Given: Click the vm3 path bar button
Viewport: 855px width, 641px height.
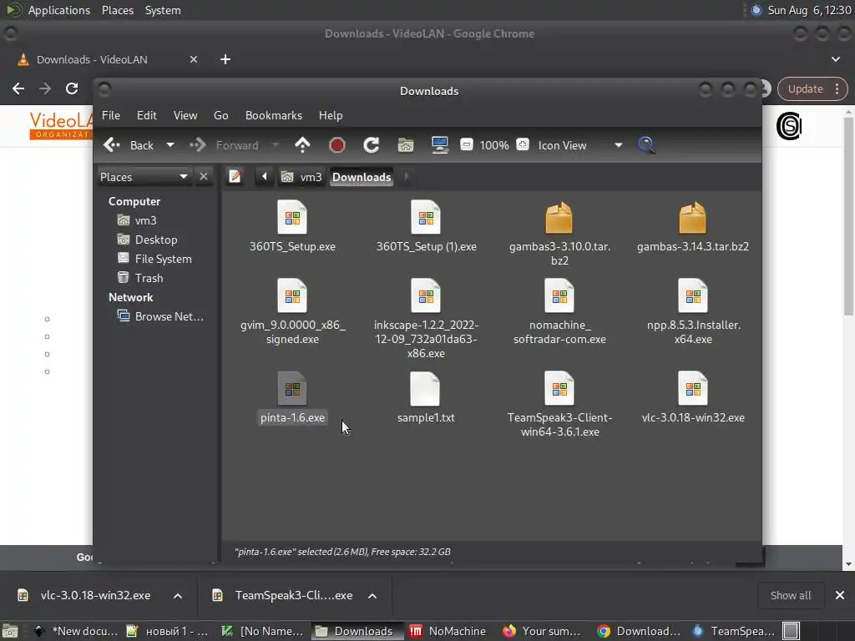Looking at the screenshot, I should pyautogui.click(x=302, y=177).
